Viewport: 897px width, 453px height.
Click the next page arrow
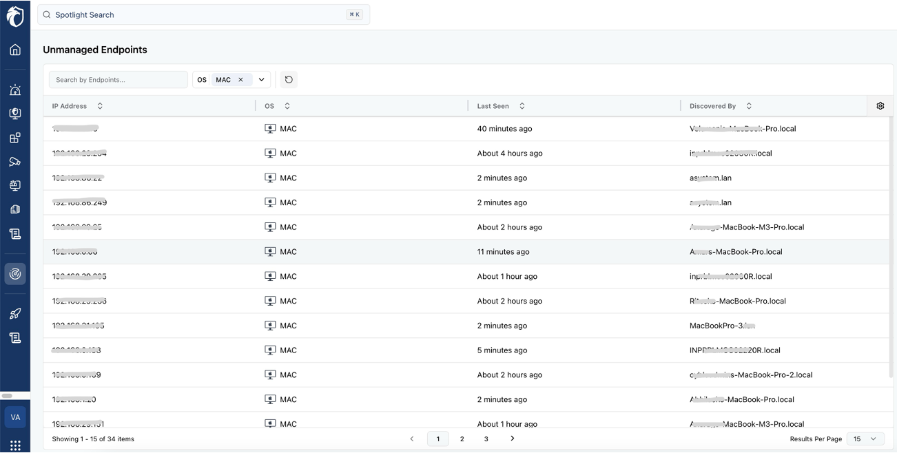click(512, 439)
